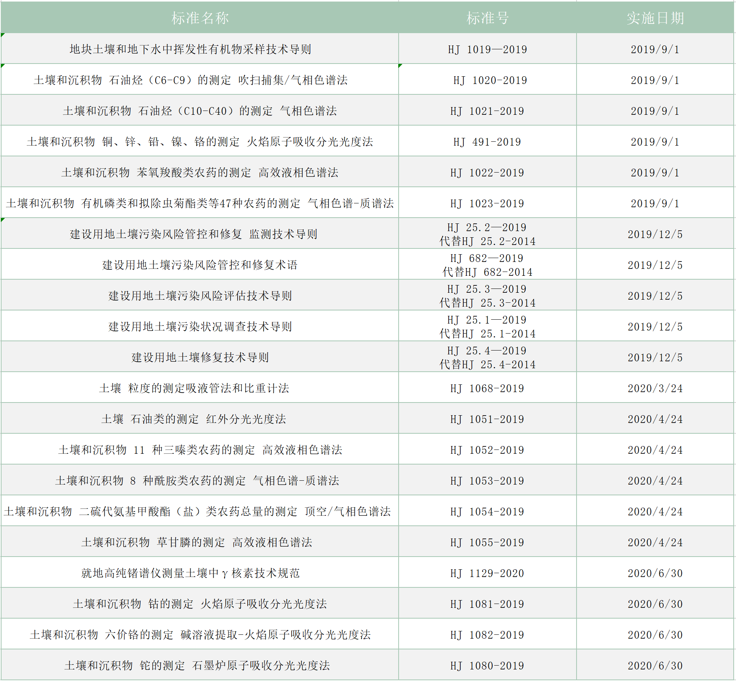Image resolution: width=736 pixels, height=681 pixels.
Task: Click the 草甘膦的测定 高效液相色谱法 cell
Action: [196, 542]
